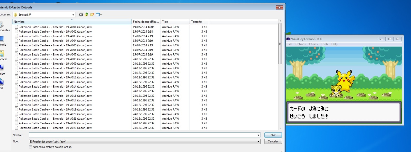Sort files by Tipo column
Image resolution: width=411 pixels, height=152 pixels.
point(175,22)
